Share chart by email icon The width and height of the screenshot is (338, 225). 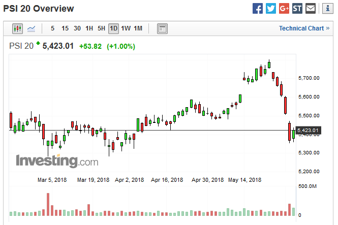[x=311, y=9]
